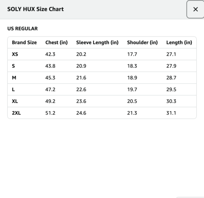Select the Length (in) column header
This screenshot has width=204, height=198.
pos(179,42)
